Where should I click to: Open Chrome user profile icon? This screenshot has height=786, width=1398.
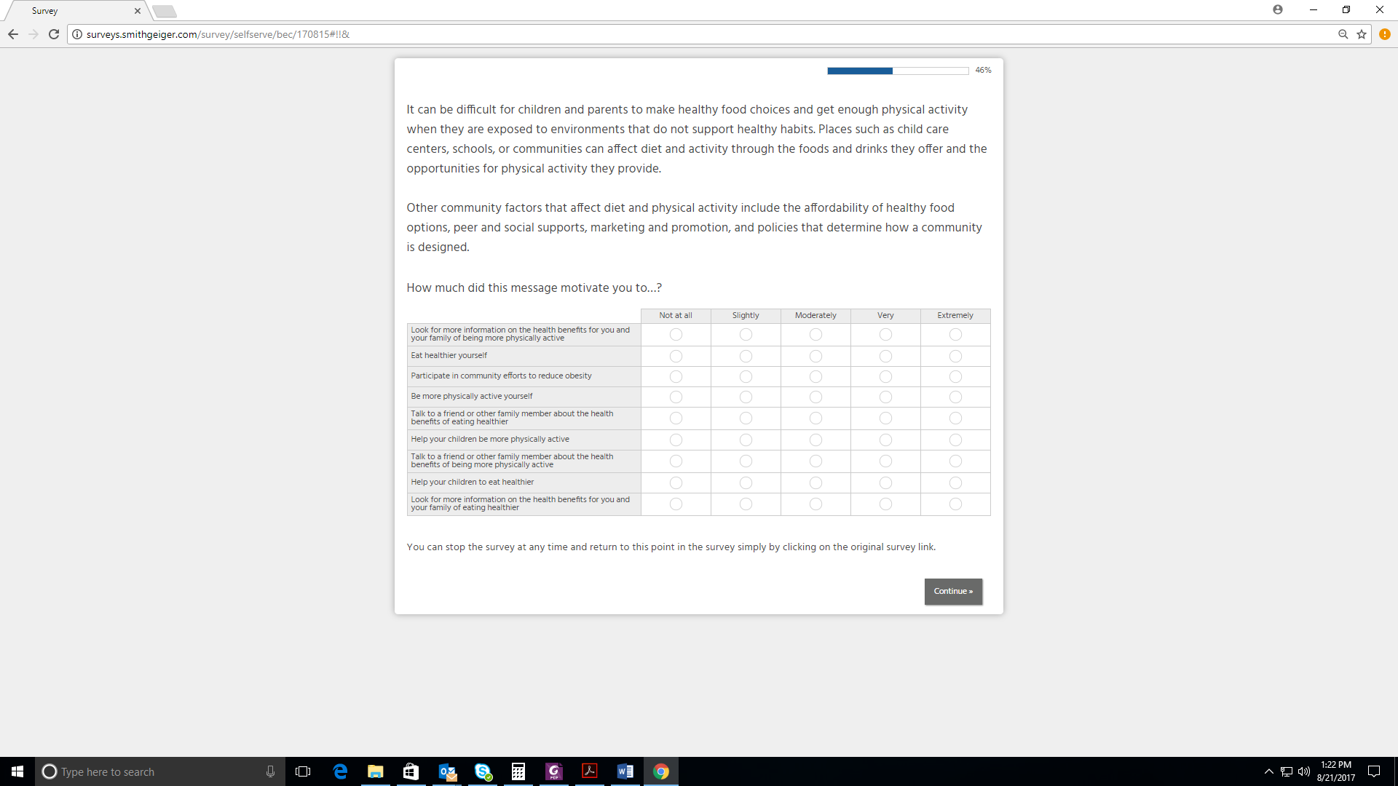1278,9
